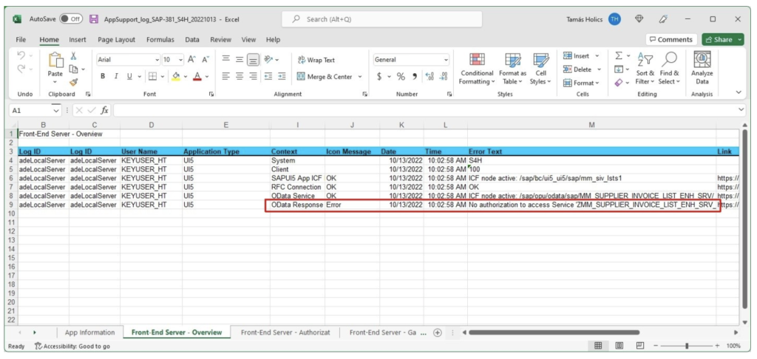Viewport: 757px width, 359px height.
Task: Click the Format Painter brush icon
Action: click(x=73, y=82)
